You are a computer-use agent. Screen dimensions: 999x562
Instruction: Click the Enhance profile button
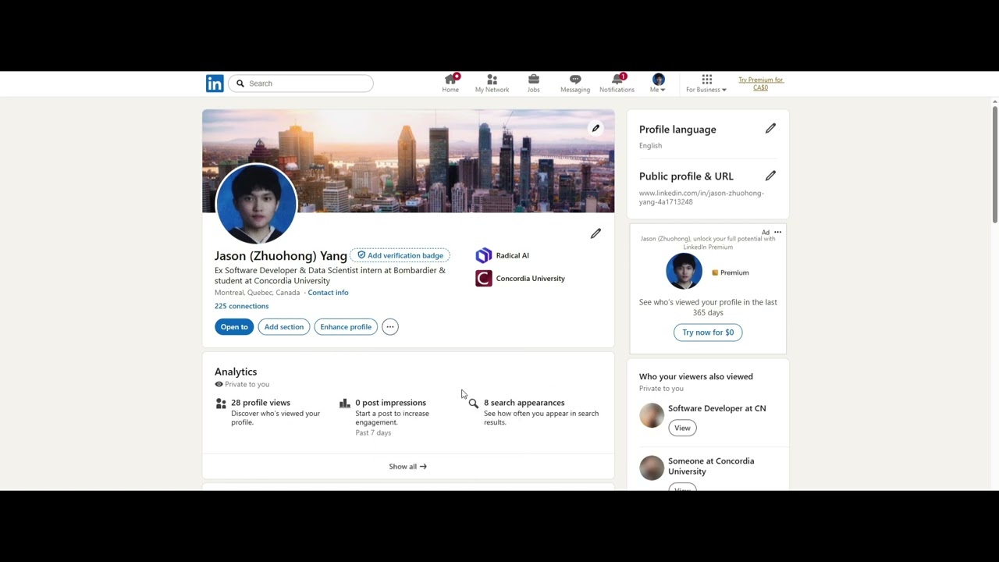pos(346,327)
